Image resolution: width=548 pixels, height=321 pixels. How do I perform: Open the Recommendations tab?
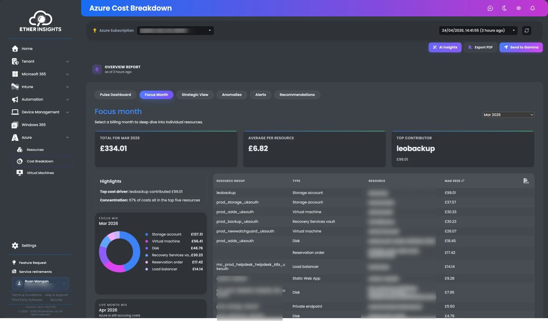click(297, 95)
